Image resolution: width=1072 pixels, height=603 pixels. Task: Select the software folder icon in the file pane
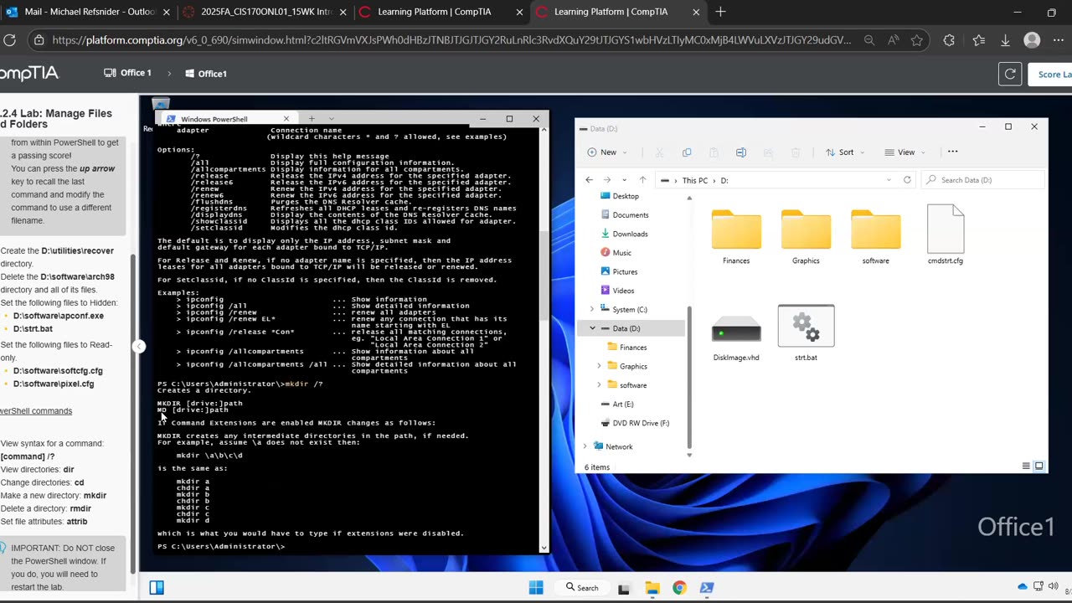pos(875,229)
